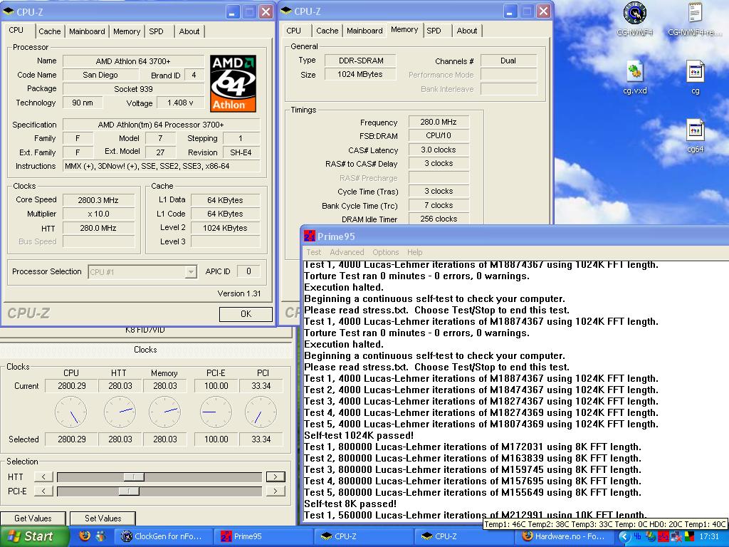Launch MSN Messenger from quick launch
Image resolution: width=729 pixels, height=547 pixels.
click(x=101, y=536)
